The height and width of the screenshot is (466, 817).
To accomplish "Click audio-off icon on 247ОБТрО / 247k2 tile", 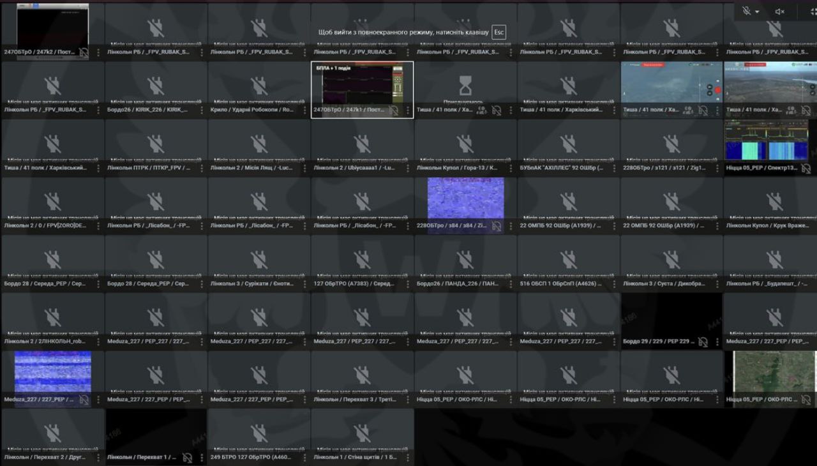I will click(84, 52).
